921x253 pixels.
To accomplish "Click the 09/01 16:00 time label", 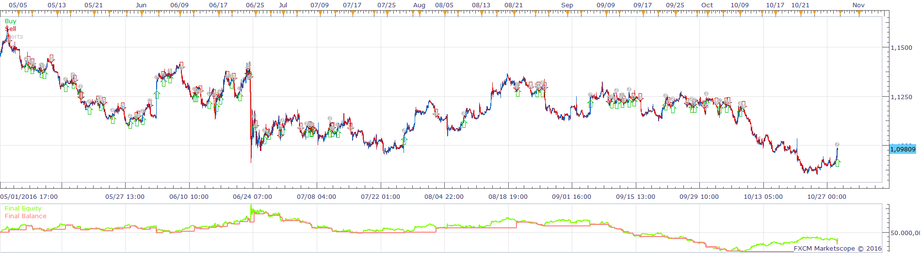I will 572,197.
